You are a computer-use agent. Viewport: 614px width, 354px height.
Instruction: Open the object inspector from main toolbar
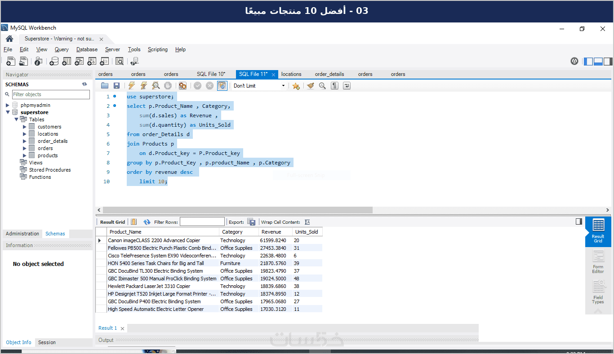pos(38,61)
